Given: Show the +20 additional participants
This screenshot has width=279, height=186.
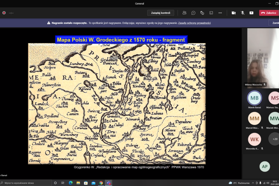Looking at the screenshot, I should [274, 139].
